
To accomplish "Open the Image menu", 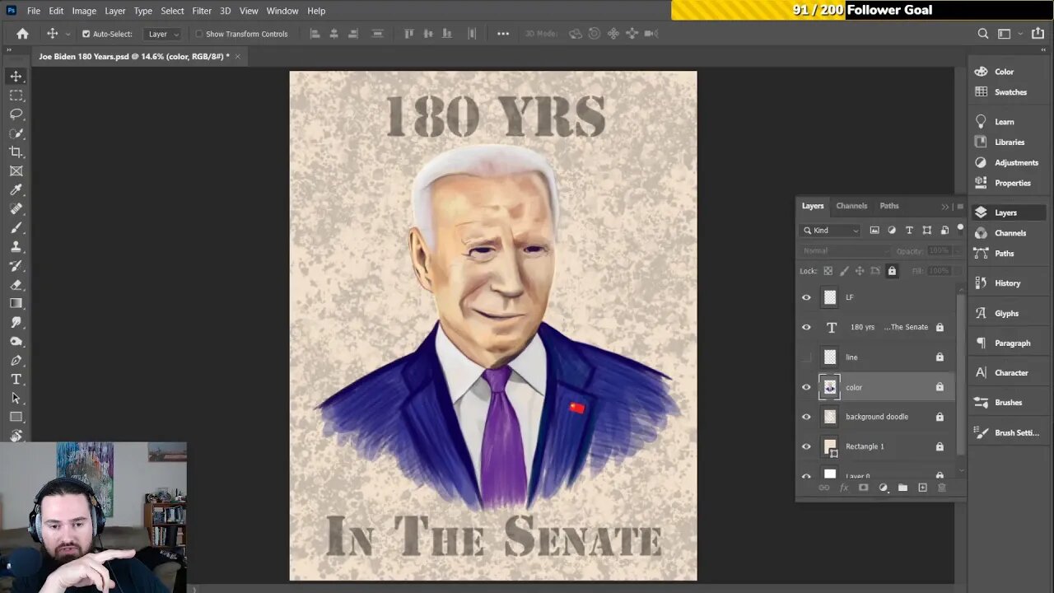I will [84, 11].
